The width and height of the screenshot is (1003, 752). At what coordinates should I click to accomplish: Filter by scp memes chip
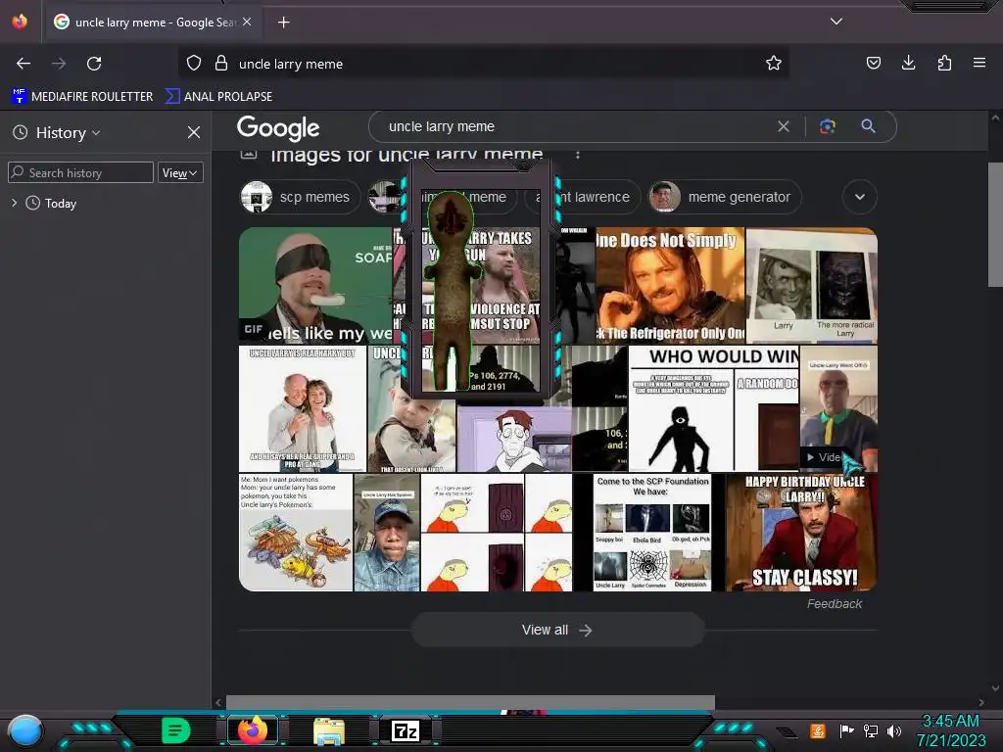(x=298, y=197)
